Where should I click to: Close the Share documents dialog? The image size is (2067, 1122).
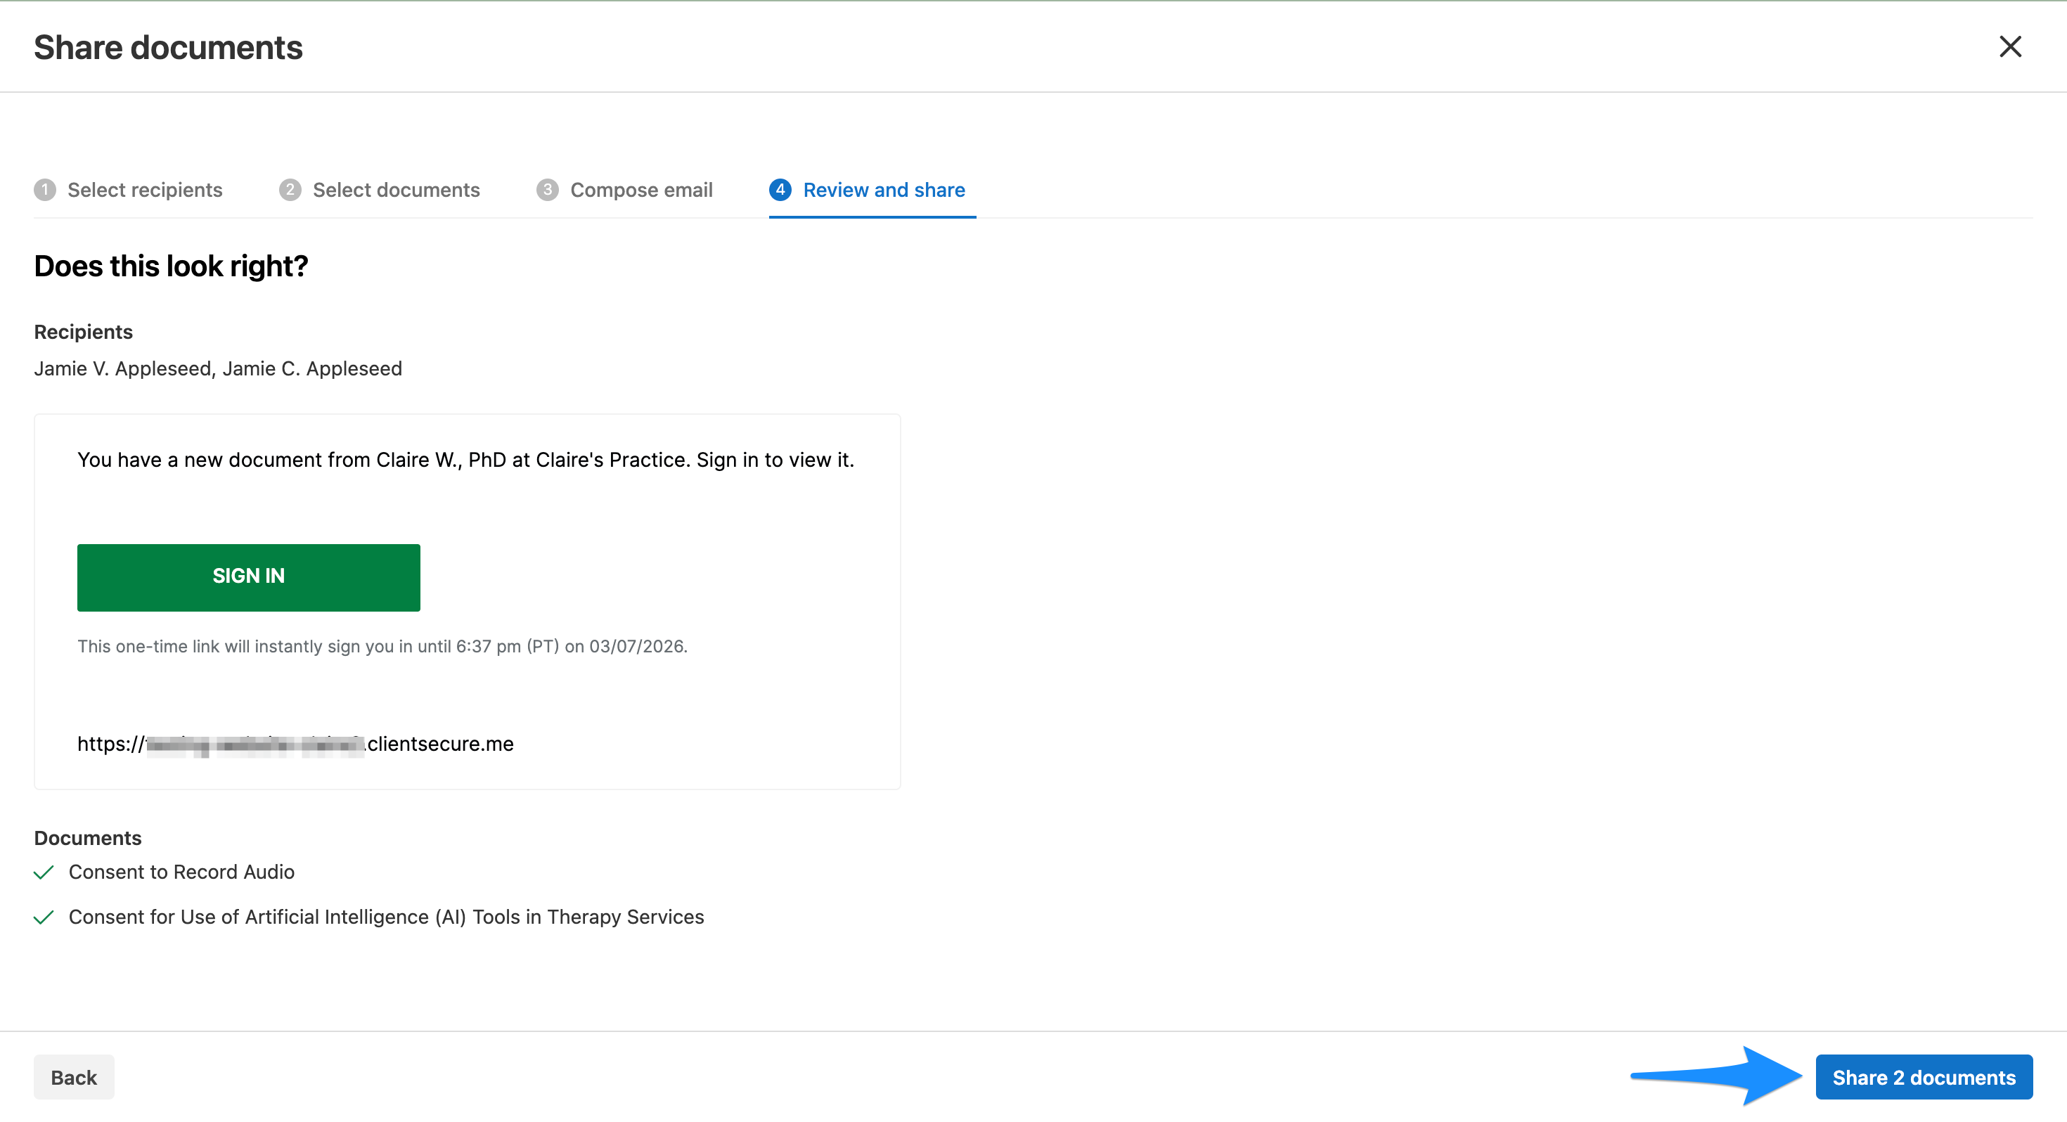pos(2009,46)
